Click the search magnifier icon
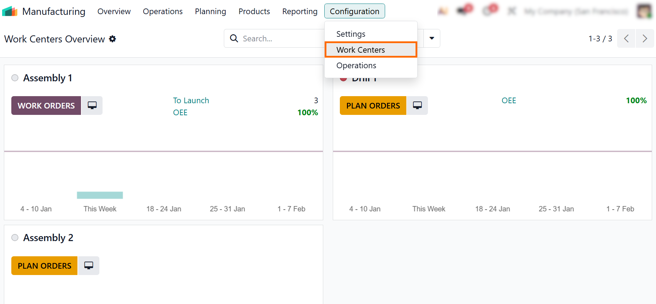 point(234,39)
